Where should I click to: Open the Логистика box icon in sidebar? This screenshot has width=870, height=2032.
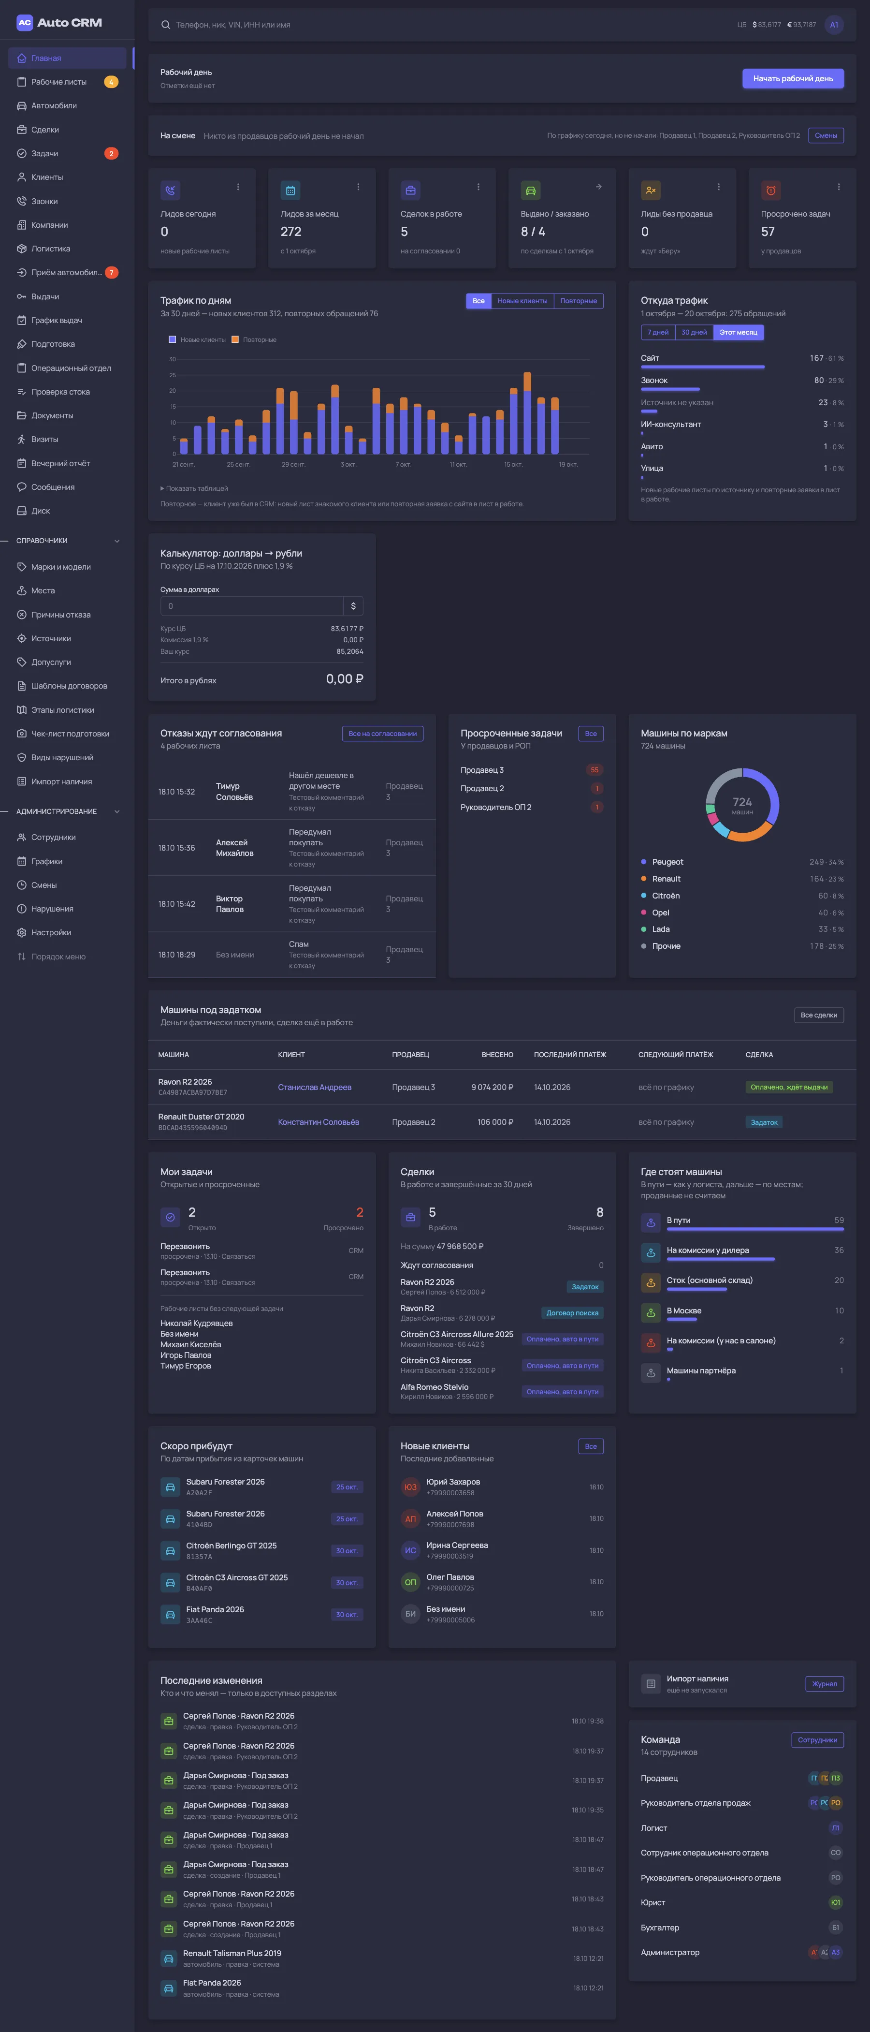pyautogui.click(x=22, y=249)
